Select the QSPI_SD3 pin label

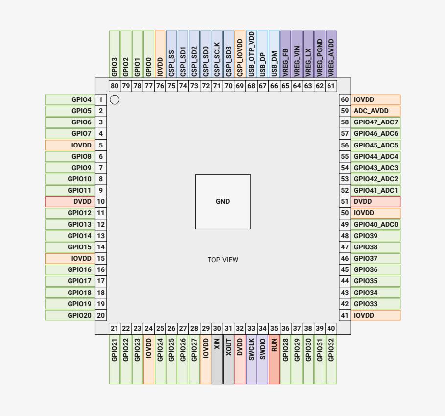(229, 54)
